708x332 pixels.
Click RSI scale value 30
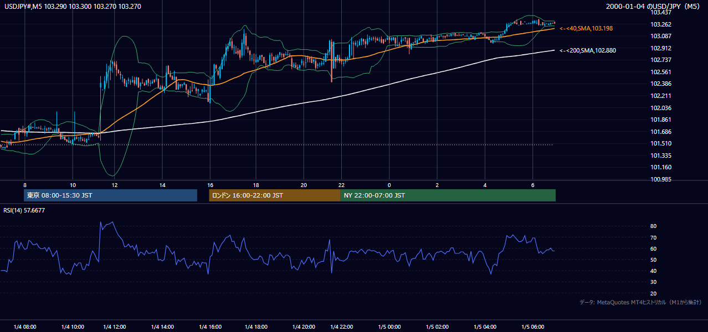[654, 282]
